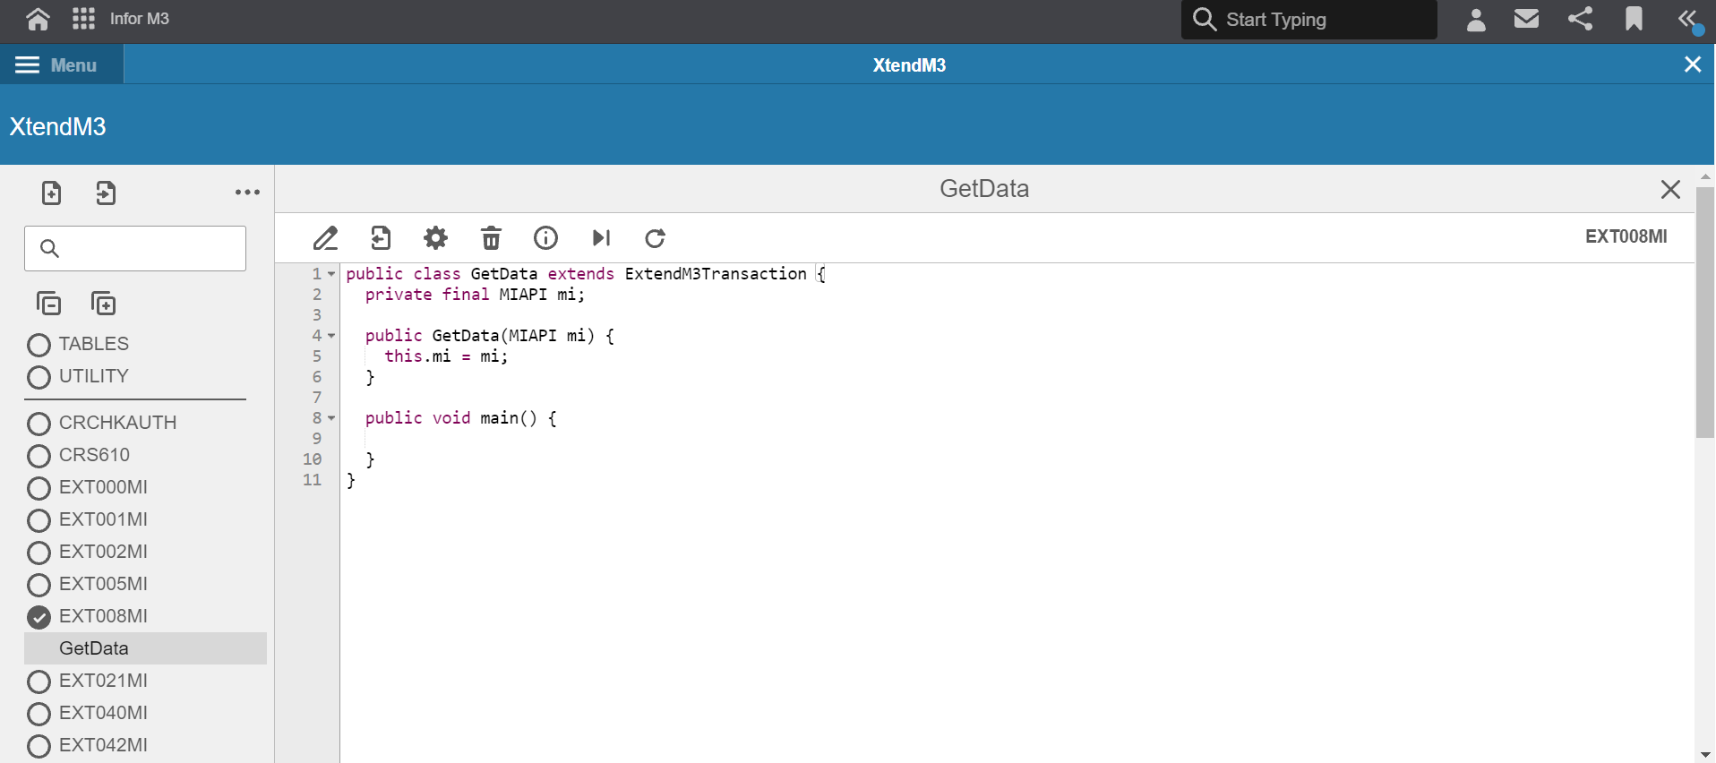
Task: Toggle the UTILITY group radio
Action: point(39,377)
